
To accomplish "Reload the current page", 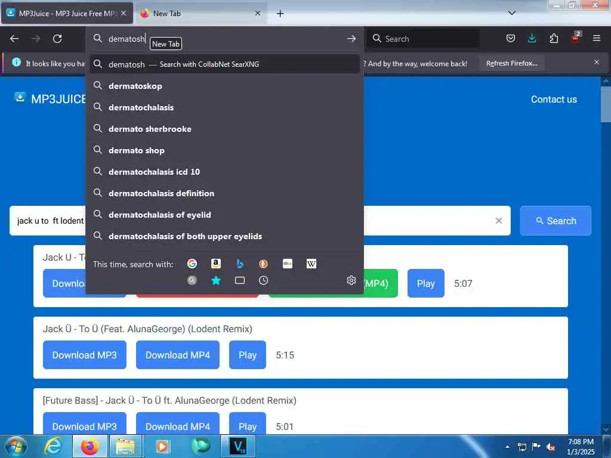I will (57, 39).
